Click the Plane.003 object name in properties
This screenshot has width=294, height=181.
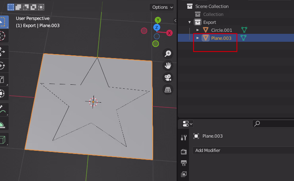click(x=212, y=136)
